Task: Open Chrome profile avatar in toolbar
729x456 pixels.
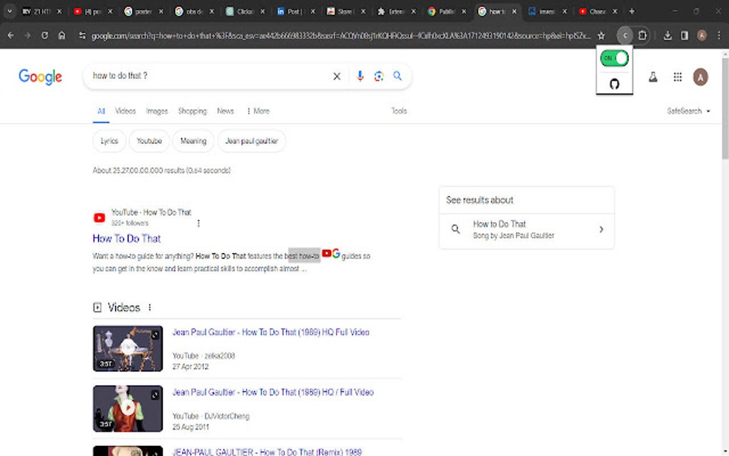Action: (702, 35)
